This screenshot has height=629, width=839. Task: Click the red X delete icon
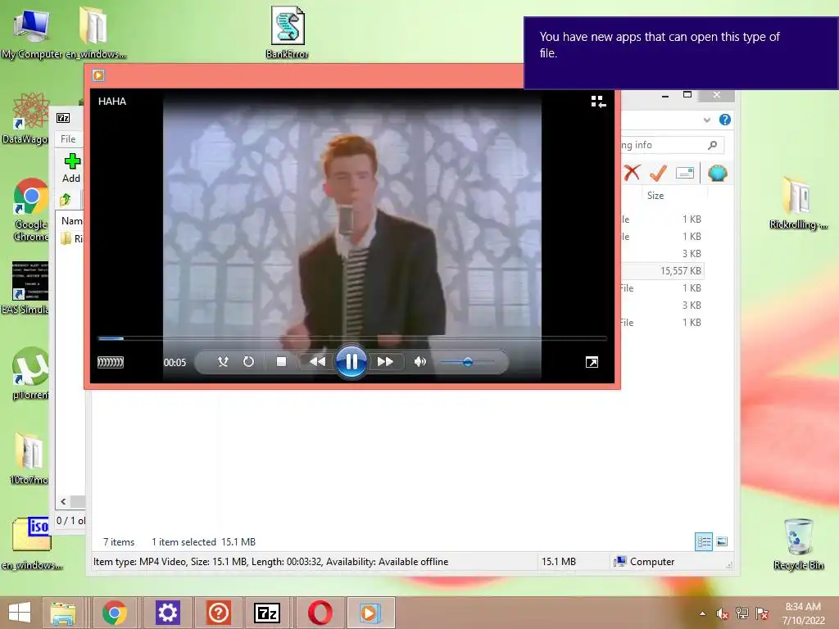pyautogui.click(x=632, y=173)
